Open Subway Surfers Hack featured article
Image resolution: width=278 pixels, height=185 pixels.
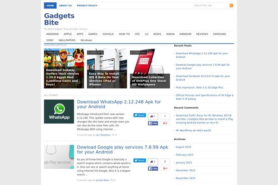[64, 68]
